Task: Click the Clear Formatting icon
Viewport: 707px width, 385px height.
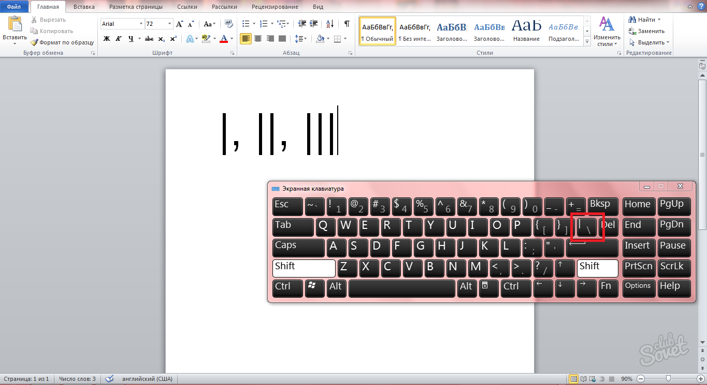Action: click(x=229, y=24)
